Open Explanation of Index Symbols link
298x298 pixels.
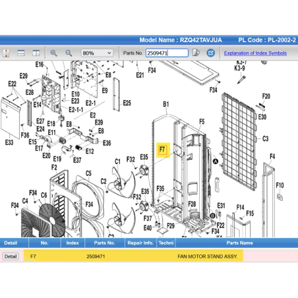[x=255, y=53]
